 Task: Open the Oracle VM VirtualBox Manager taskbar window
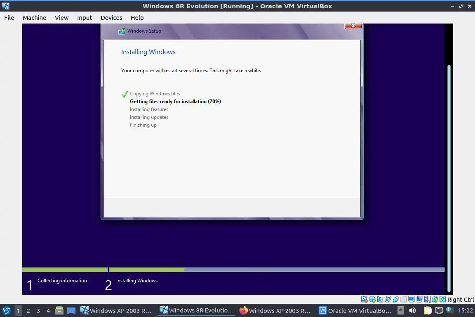(x=355, y=311)
